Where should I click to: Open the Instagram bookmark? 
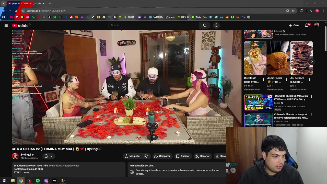[x=28, y=17]
